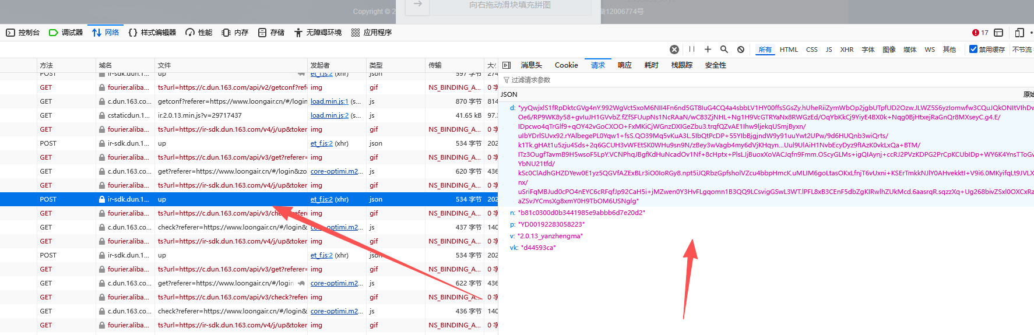Open the load.min.js:1 initiator link
Screen dimensions: 1034x335
(329, 101)
